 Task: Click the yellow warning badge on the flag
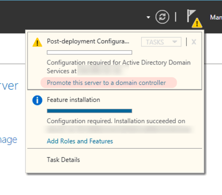click(197, 23)
